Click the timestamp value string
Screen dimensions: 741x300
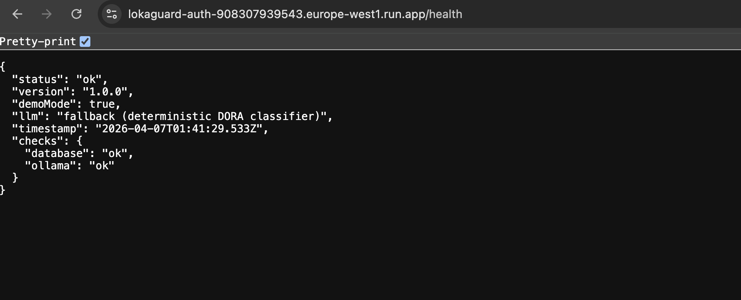pos(179,129)
